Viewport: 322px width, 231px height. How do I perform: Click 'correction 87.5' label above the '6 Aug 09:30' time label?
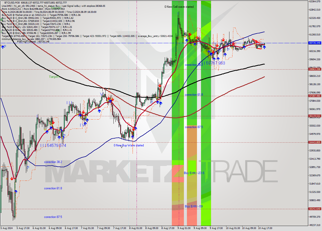[53, 217]
